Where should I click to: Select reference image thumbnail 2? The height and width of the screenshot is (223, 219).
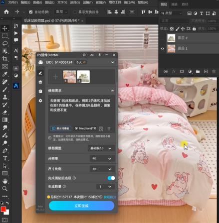pyautogui.click(x=83, y=77)
